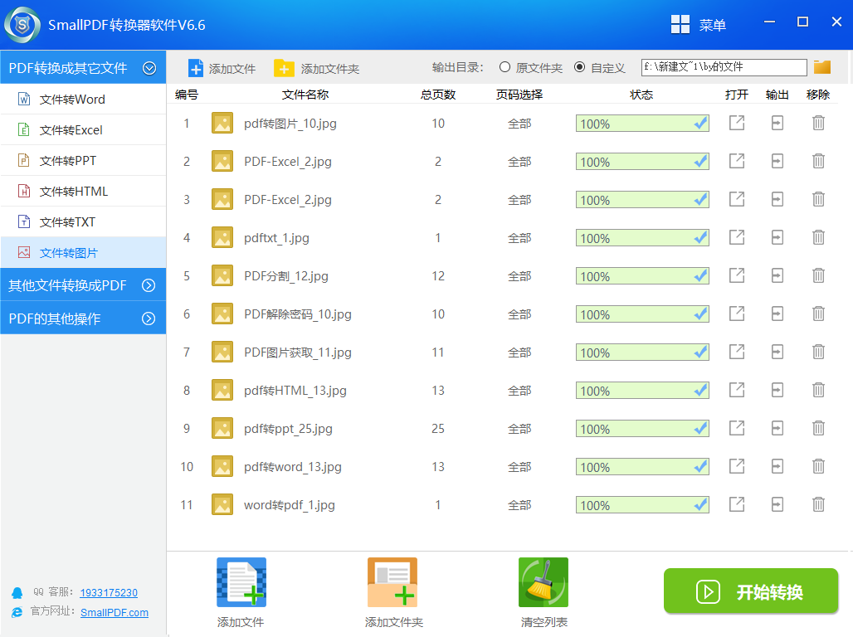Click the SmallPDF logo icon
The height and width of the screenshot is (637, 853).
(x=22, y=25)
